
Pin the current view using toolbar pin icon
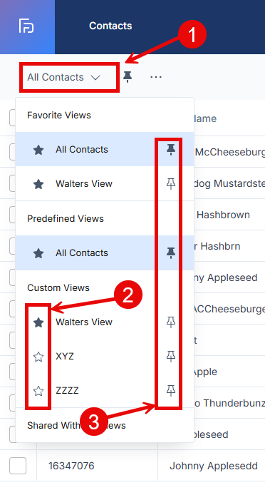click(x=127, y=76)
